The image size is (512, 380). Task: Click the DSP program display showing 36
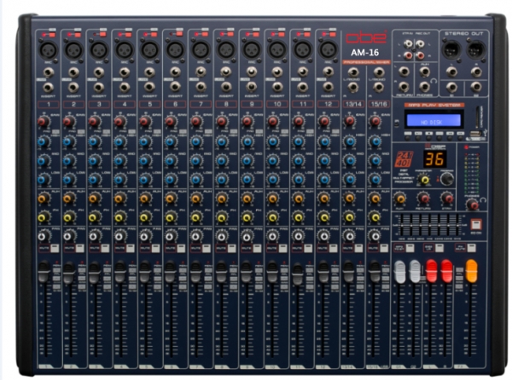click(x=434, y=159)
